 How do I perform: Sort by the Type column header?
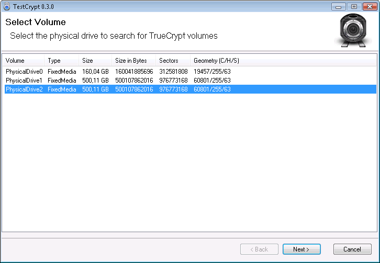(x=62, y=61)
